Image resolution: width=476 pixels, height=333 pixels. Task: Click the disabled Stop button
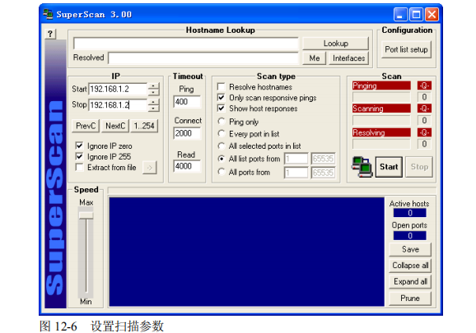(x=419, y=167)
